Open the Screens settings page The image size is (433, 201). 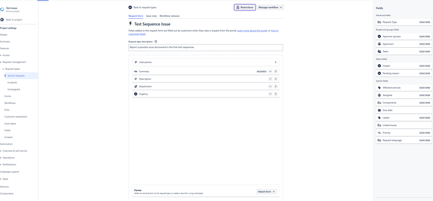click(x=8, y=137)
